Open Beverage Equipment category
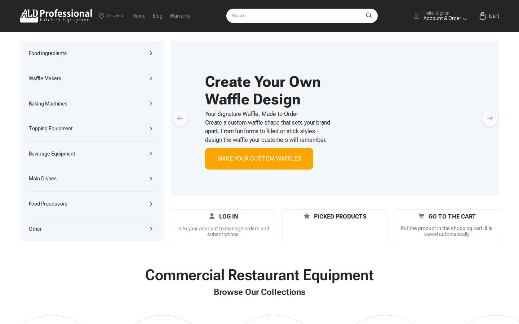519x324 pixels. coord(52,154)
